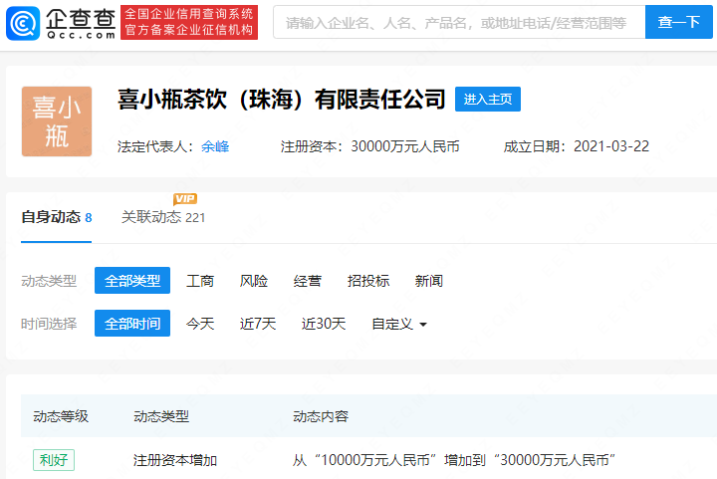Filter dynamics by 经营
This screenshot has height=479, width=717.
tap(308, 281)
